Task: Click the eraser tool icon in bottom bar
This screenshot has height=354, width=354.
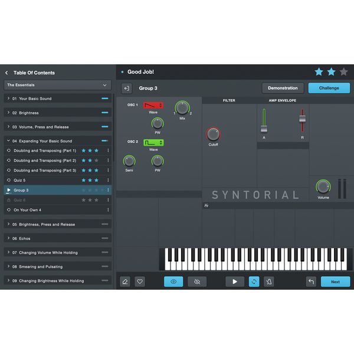Action: click(125, 281)
